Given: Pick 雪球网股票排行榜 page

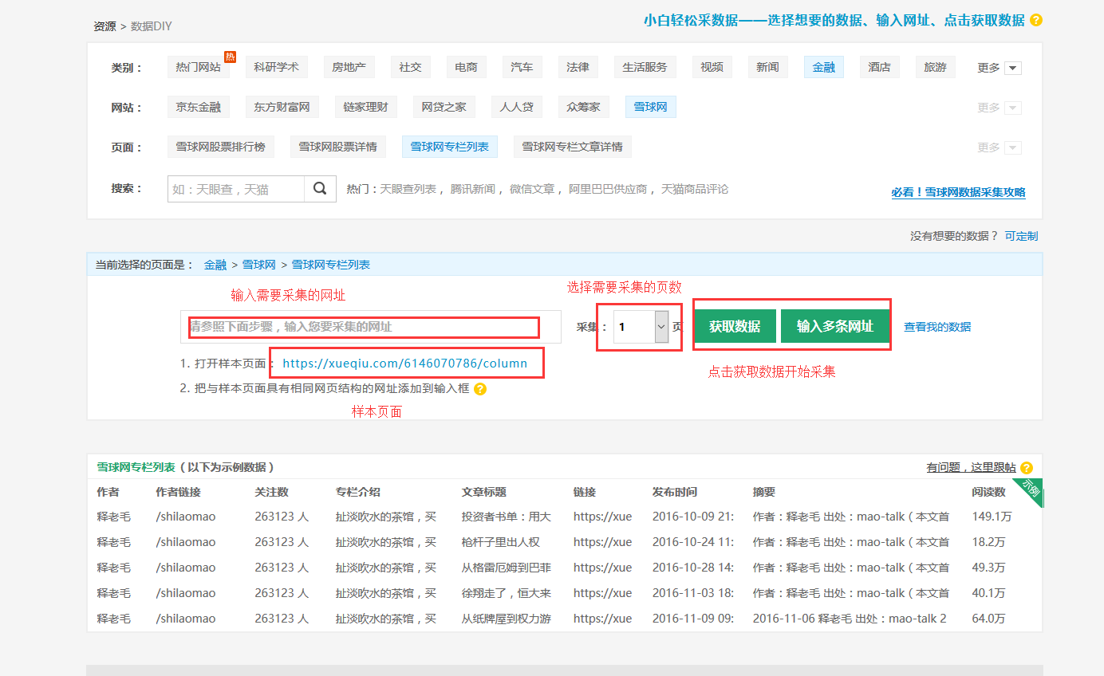Looking at the screenshot, I should tap(221, 147).
